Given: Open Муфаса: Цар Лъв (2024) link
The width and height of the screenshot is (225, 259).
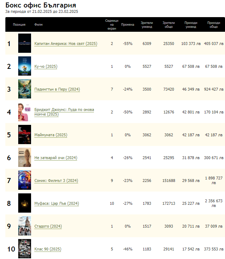Looking at the screenshot, I should [x=56, y=203].
